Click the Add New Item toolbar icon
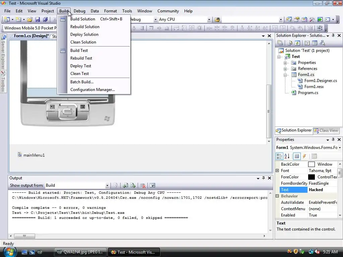 coord(19,19)
